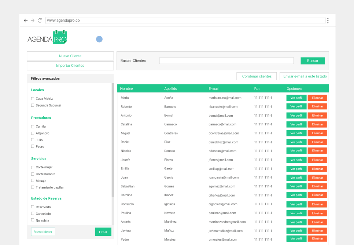
Task: Delete client Roberto Barrueto
Action: coord(317,106)
